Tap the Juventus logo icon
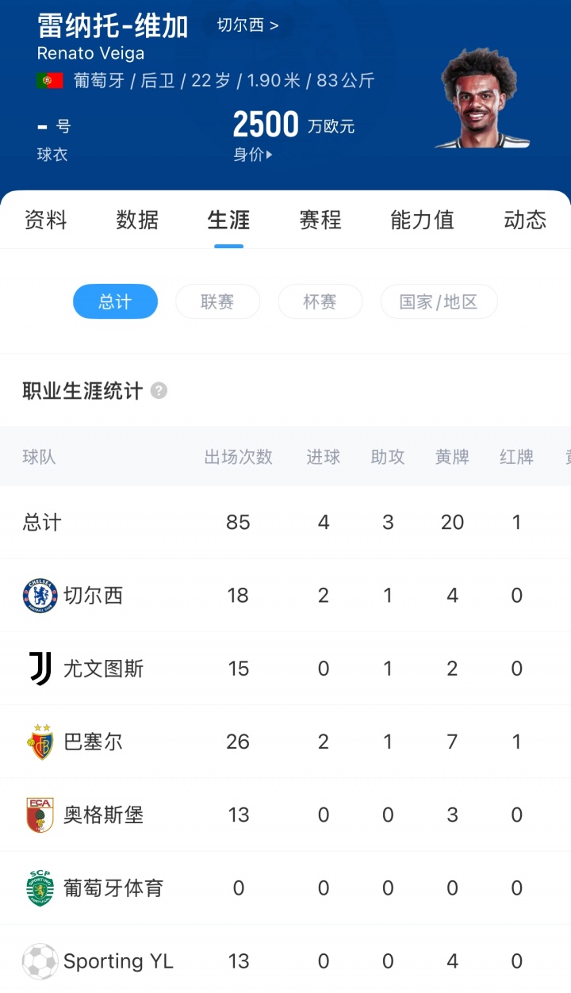 click(x=40, y=669)
